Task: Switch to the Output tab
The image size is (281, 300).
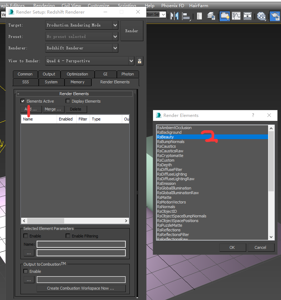Action: 49,74
